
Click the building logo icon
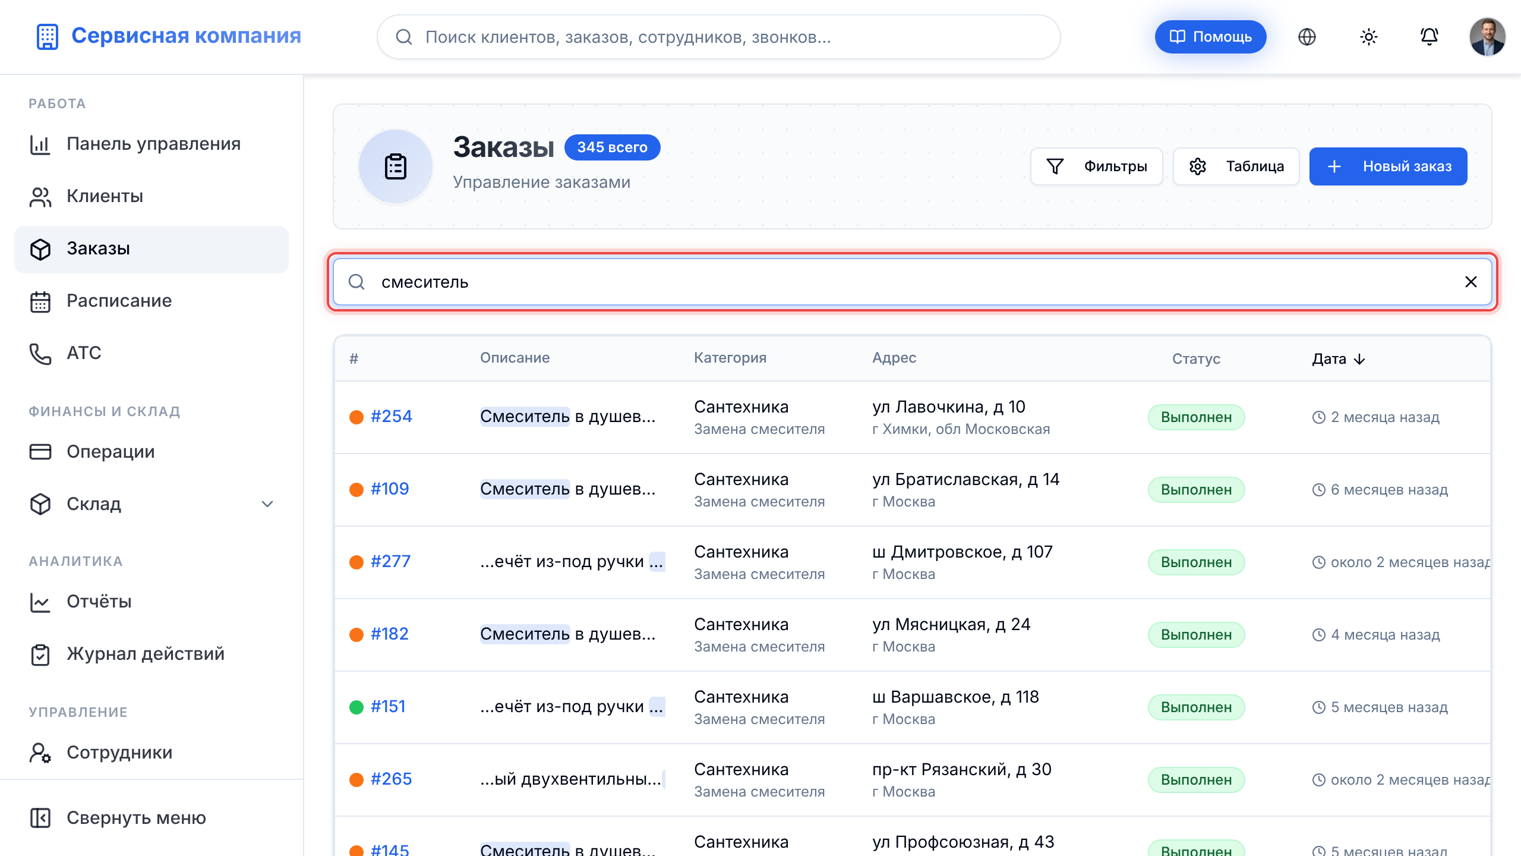[47, 36]
